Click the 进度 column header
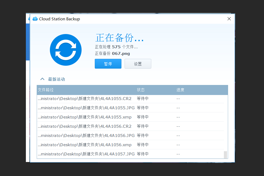The width and height of the screenshot is (264, 176). [x=180, y=90]
